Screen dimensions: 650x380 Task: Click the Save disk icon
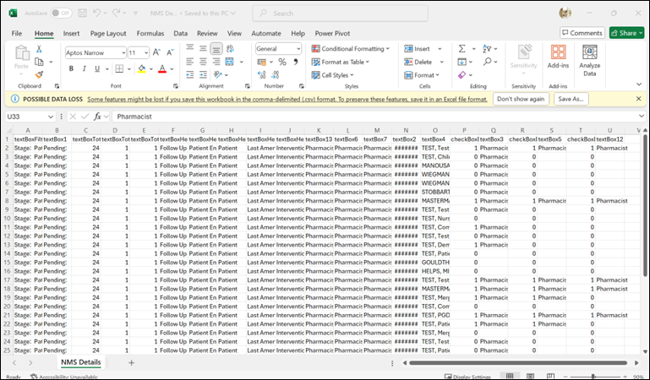[x=83, y=14]
